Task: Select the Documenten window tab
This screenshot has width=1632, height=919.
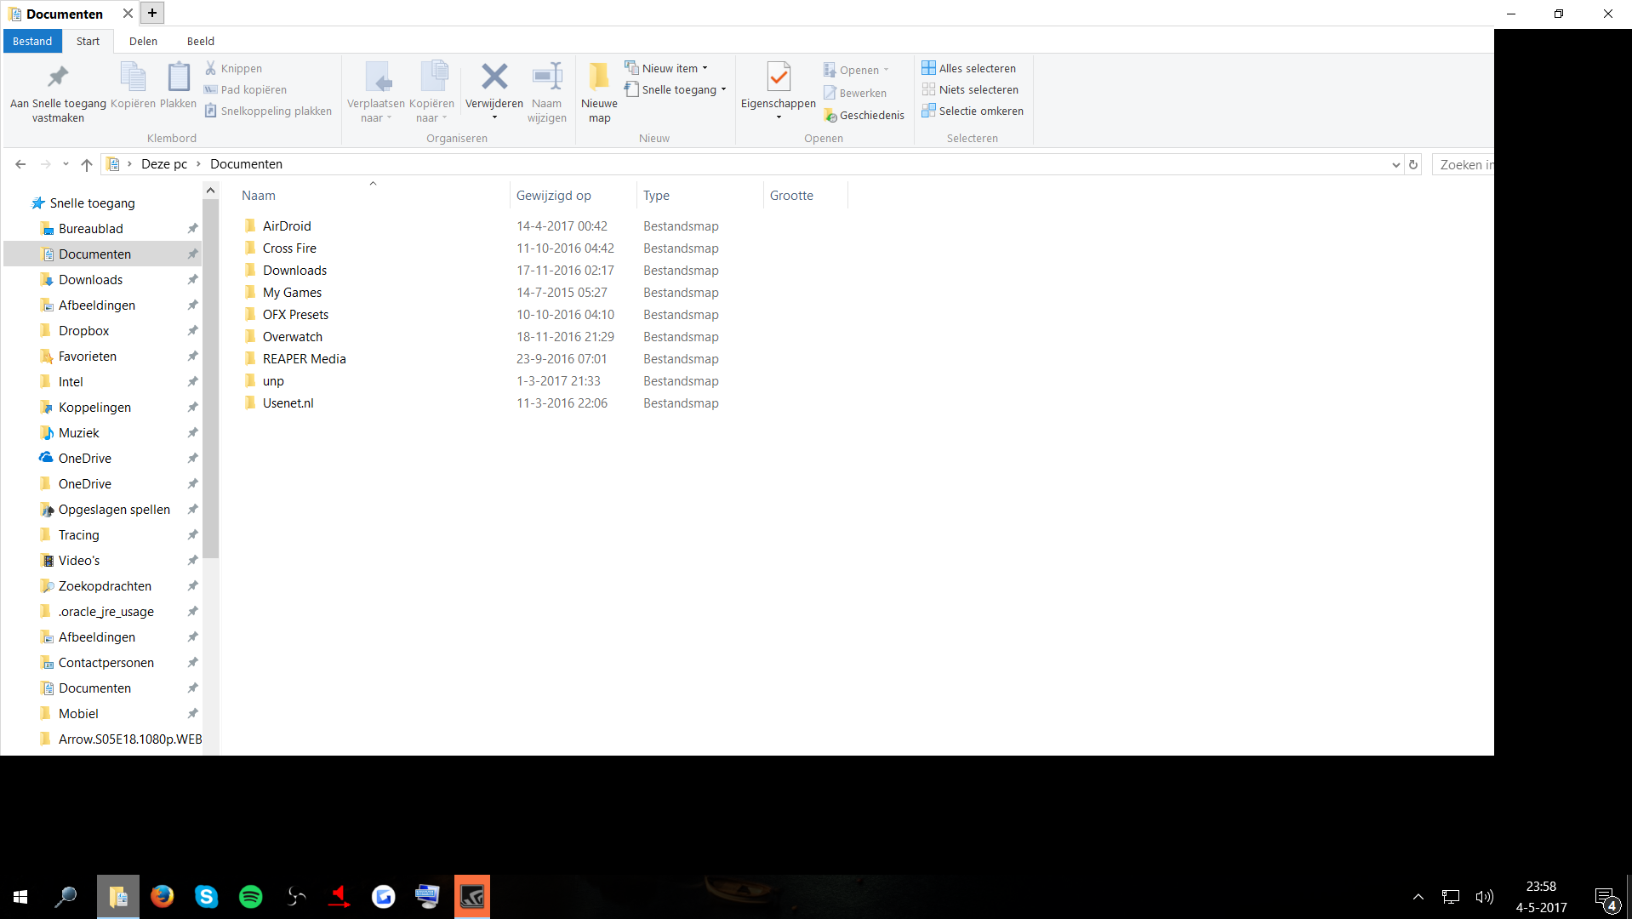Action: pyautogui.click(x=65, y=14)
